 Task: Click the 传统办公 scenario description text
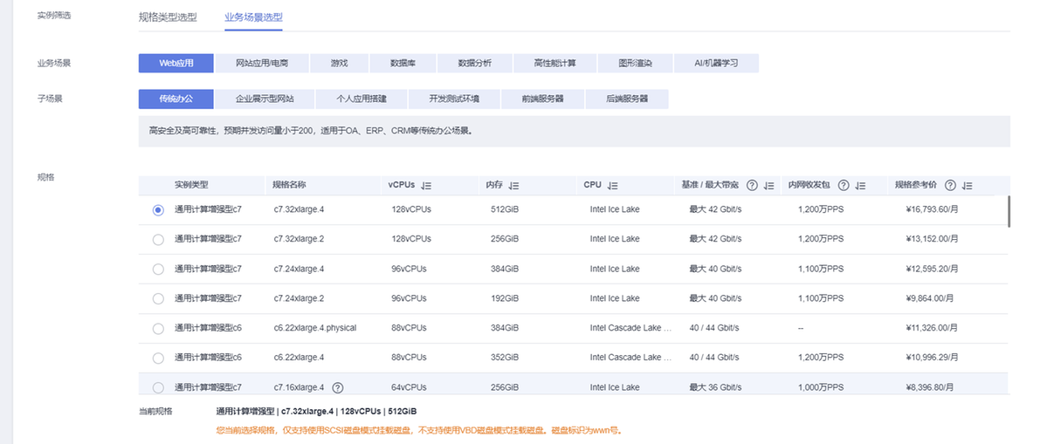click(x=311, y=132)
